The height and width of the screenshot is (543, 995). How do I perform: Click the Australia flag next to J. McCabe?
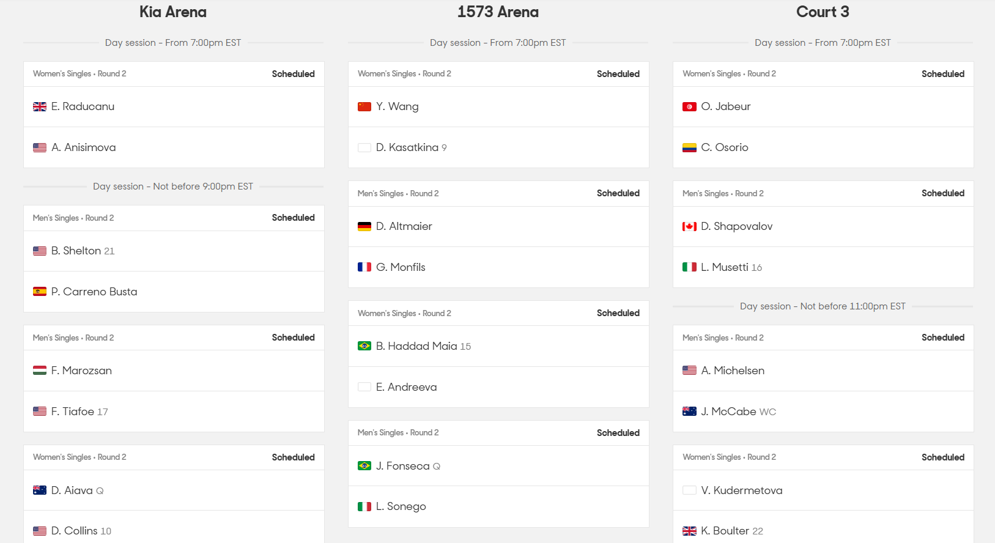pos(689,412)
